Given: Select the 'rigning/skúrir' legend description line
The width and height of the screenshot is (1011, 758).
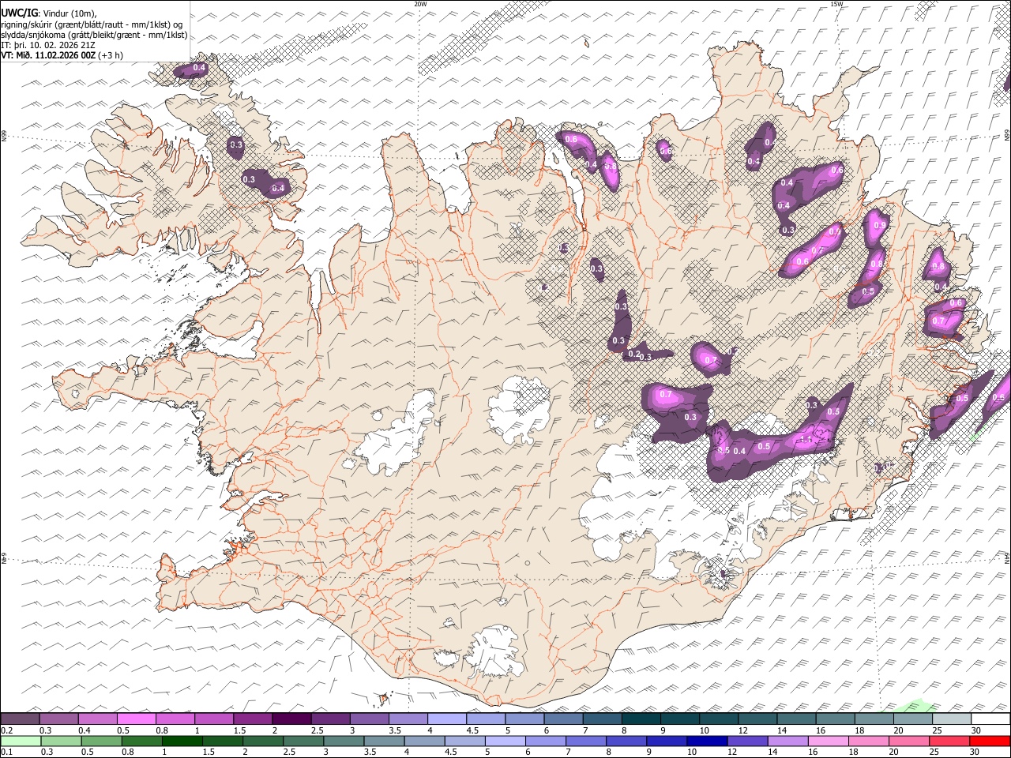Looking at the screenshot, I should tap(92, 24).
